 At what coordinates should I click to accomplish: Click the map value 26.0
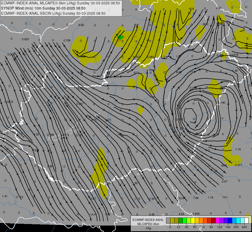click(x=205, y=24)
